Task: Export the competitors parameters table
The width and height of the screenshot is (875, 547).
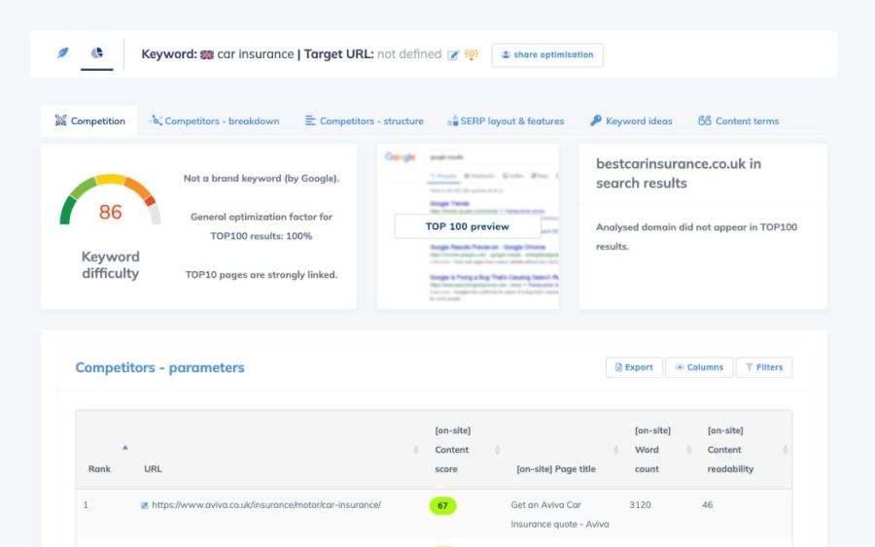Action: [x=634, y=367]
